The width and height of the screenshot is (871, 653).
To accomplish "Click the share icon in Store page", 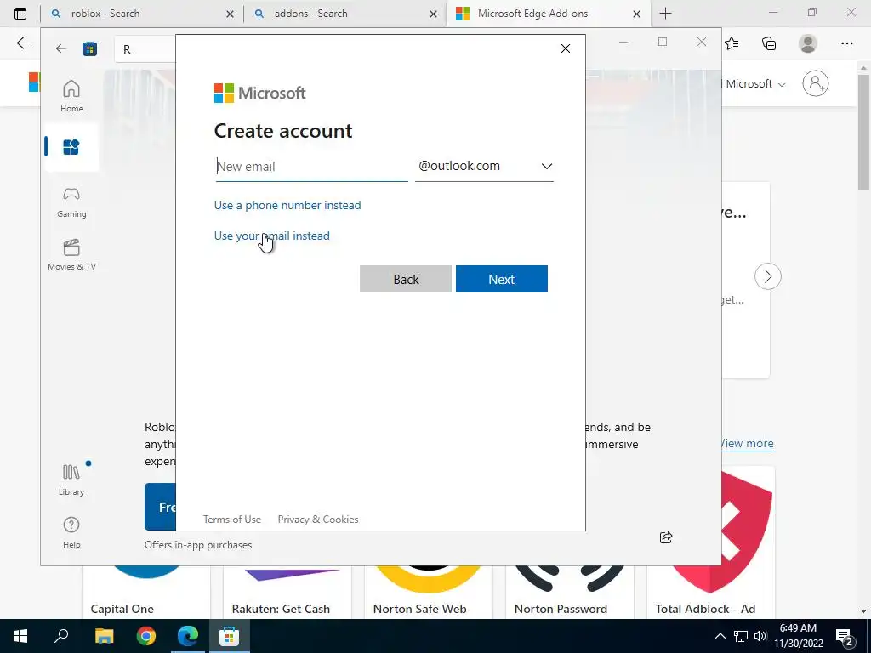I will pyautogui.click(x=666, y=537).
